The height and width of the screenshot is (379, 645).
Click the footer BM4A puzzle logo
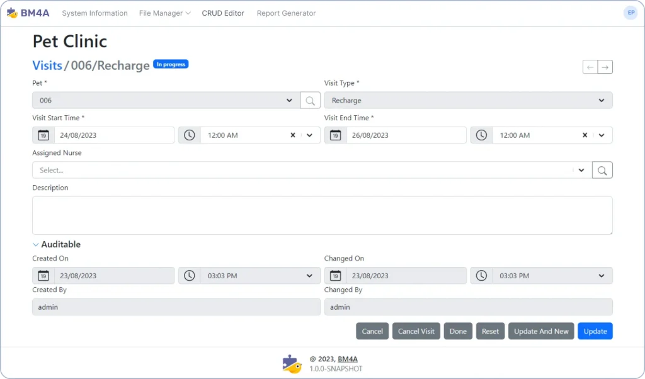292,364
